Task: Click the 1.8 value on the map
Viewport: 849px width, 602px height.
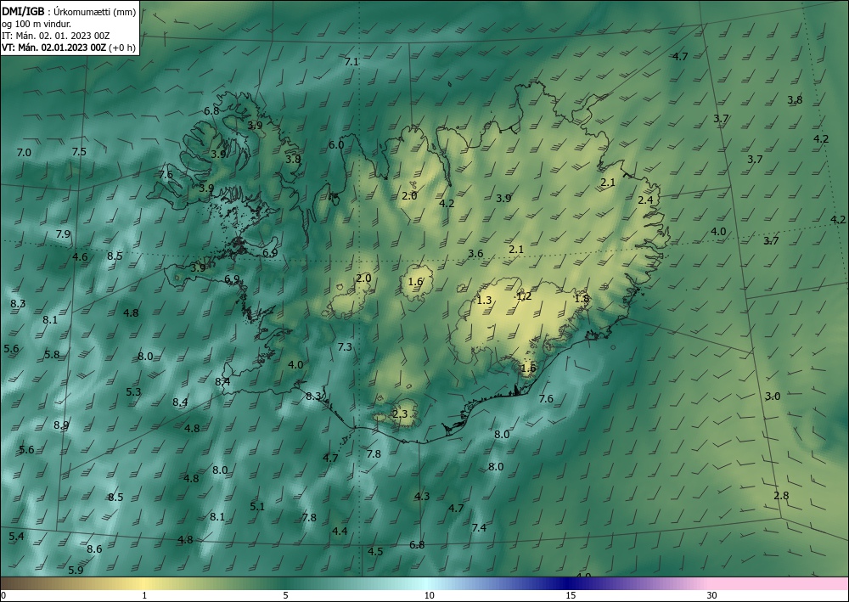Action: coord(582,299)
